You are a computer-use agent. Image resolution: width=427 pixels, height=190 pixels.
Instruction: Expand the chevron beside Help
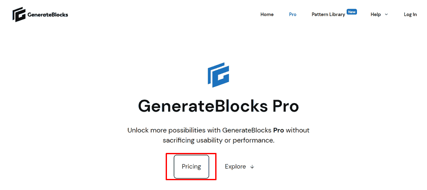(x=386, y=14)
